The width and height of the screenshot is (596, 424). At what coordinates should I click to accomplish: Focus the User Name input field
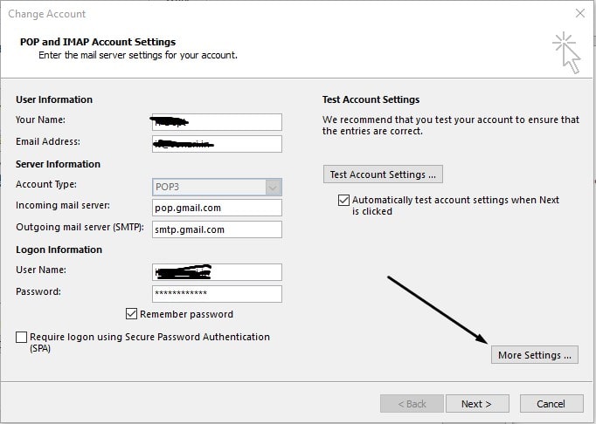tap(217, 272)
